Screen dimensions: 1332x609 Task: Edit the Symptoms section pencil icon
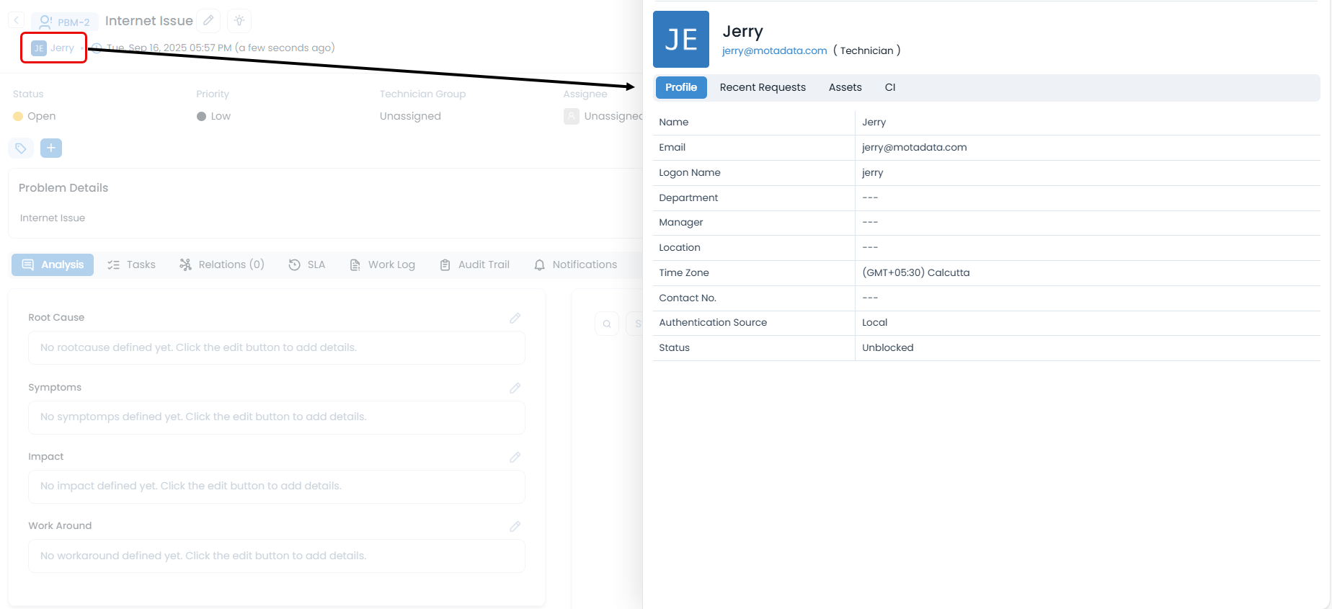pyautogui.click(x=515, y=388)
